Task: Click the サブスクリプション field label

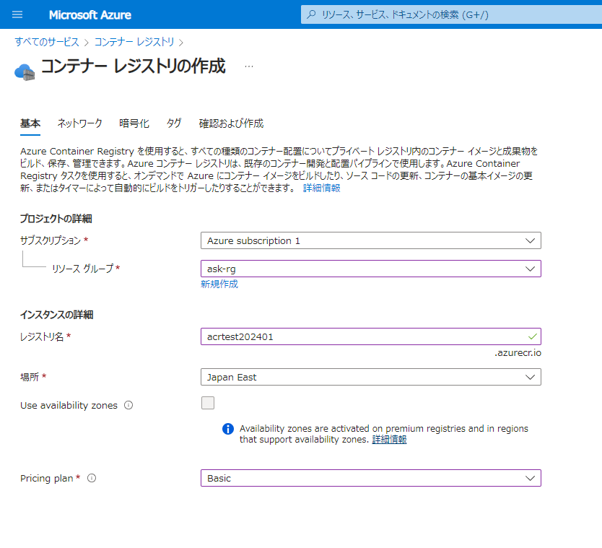Action: click(51, 240)
